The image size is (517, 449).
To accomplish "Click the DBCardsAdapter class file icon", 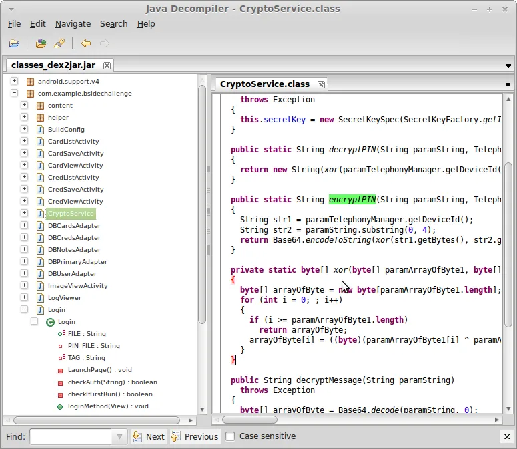I will tap(40, 225).
